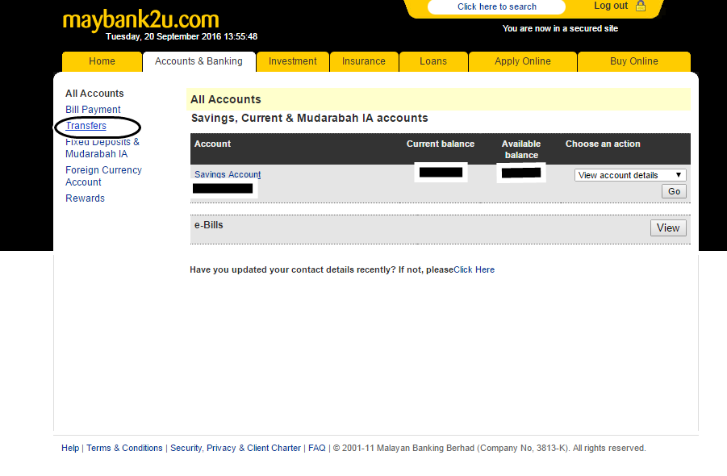
Task: Click the e-Bills View button
Action: [x=668, y=228]
